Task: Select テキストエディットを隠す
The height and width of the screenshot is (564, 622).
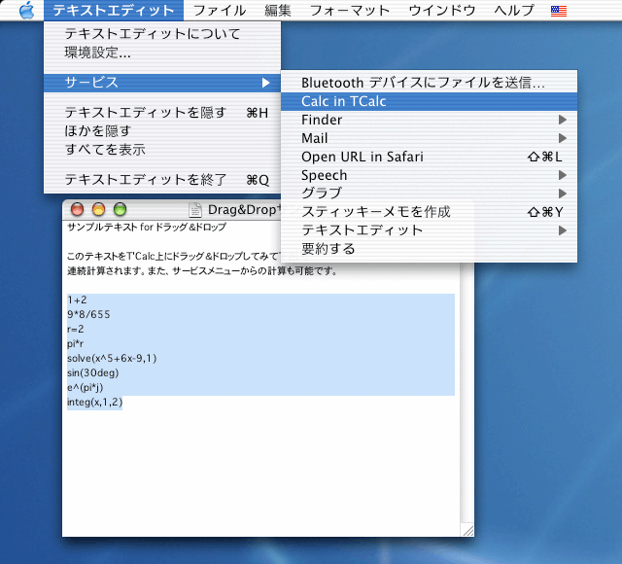Action: click(162, 113)
